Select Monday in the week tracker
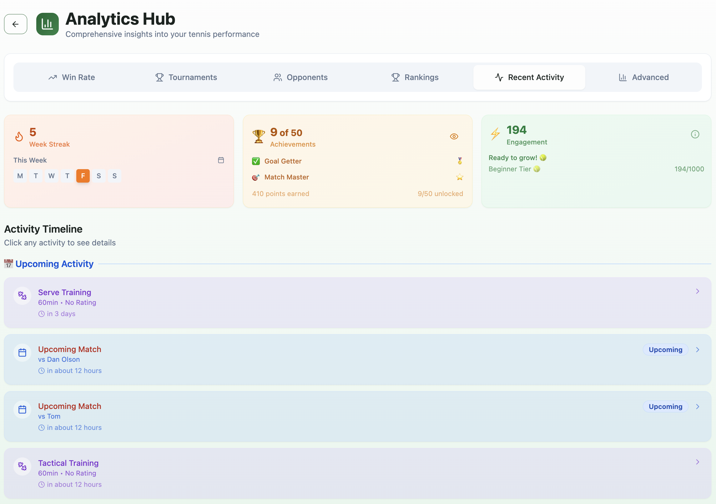 pyautogui.click(x=20, y=176)
